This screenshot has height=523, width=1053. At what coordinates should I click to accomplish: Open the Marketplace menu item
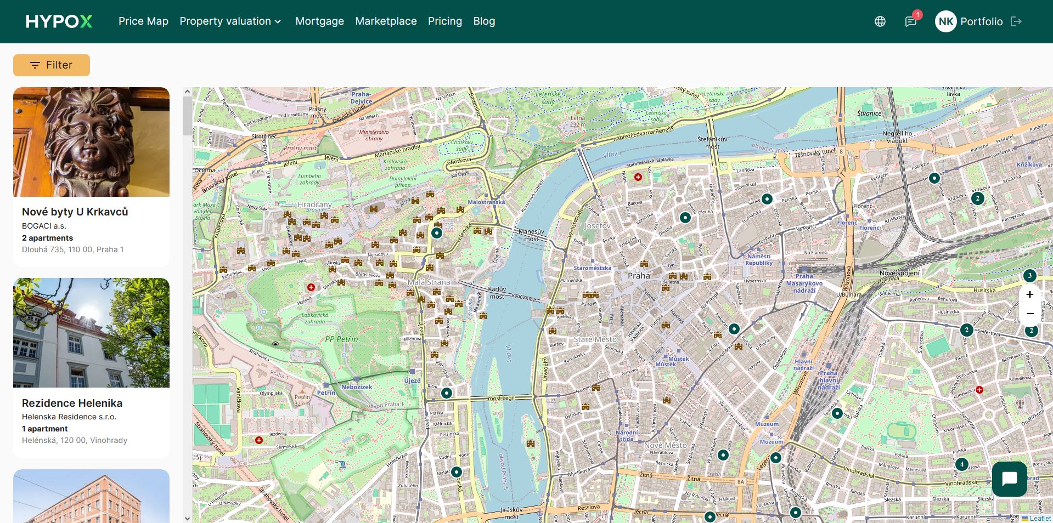pos(386,21)
